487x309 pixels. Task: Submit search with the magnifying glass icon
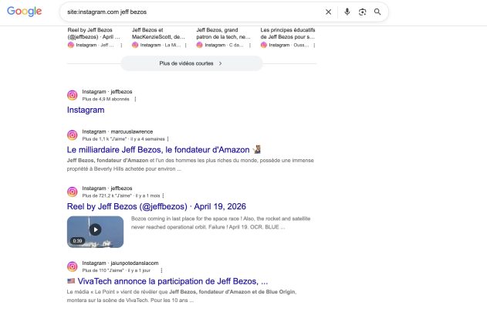377,12
